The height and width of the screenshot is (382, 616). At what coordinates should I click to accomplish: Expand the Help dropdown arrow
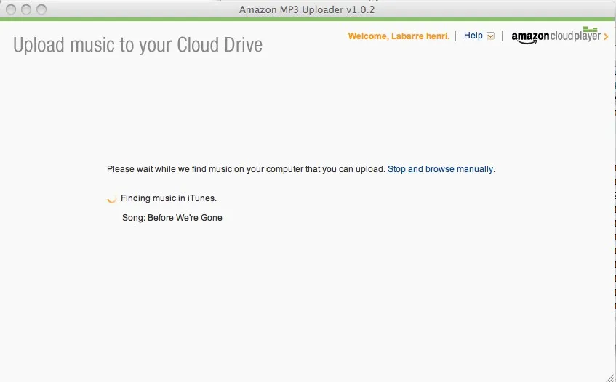click(490, 36)
